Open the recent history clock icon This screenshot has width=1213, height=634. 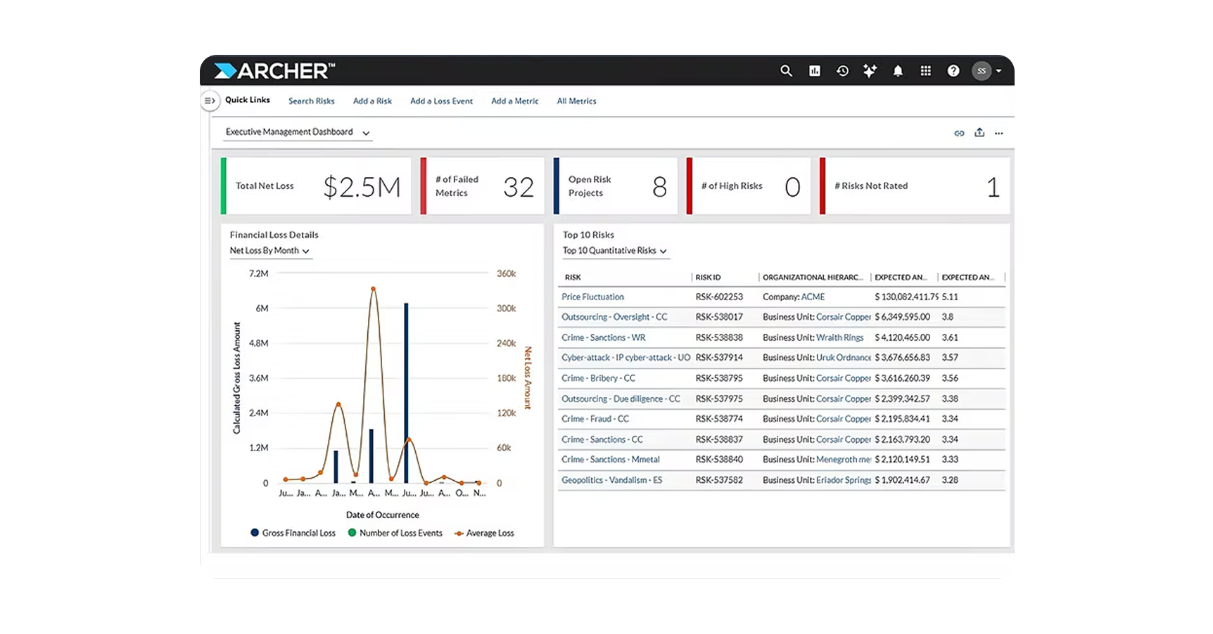click(842, 71)
